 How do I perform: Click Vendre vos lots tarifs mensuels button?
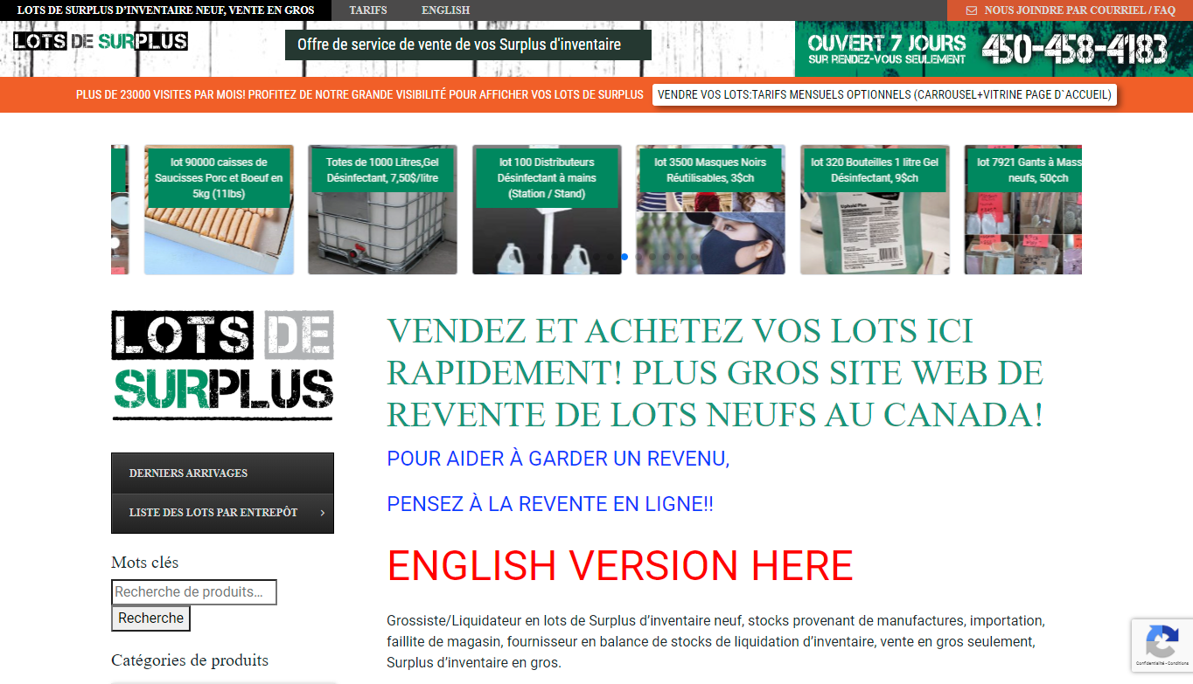884,94
